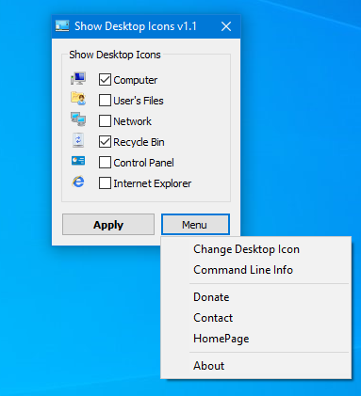Tick the Network checkbox
This screenshot has height=396, width=361.
105,121
